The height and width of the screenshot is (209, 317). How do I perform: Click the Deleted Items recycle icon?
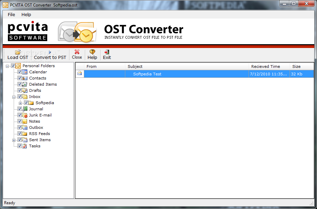pyautogui.click(x=25, y=84)
